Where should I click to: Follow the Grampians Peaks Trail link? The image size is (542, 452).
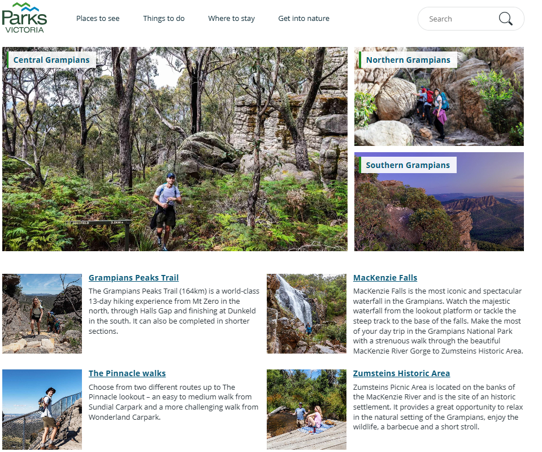pos(133,278)
